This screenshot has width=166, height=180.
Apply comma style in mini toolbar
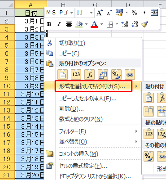[x=144, y=13]
